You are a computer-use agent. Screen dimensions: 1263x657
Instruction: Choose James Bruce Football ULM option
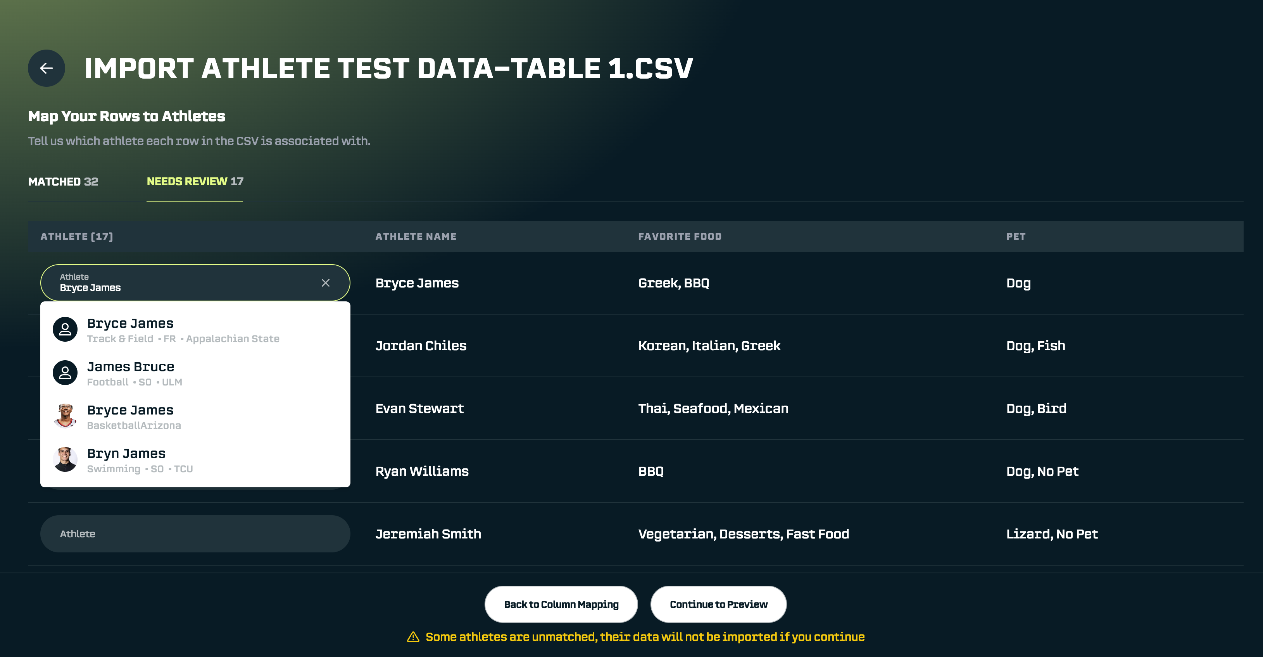click(x=135, y=373)
